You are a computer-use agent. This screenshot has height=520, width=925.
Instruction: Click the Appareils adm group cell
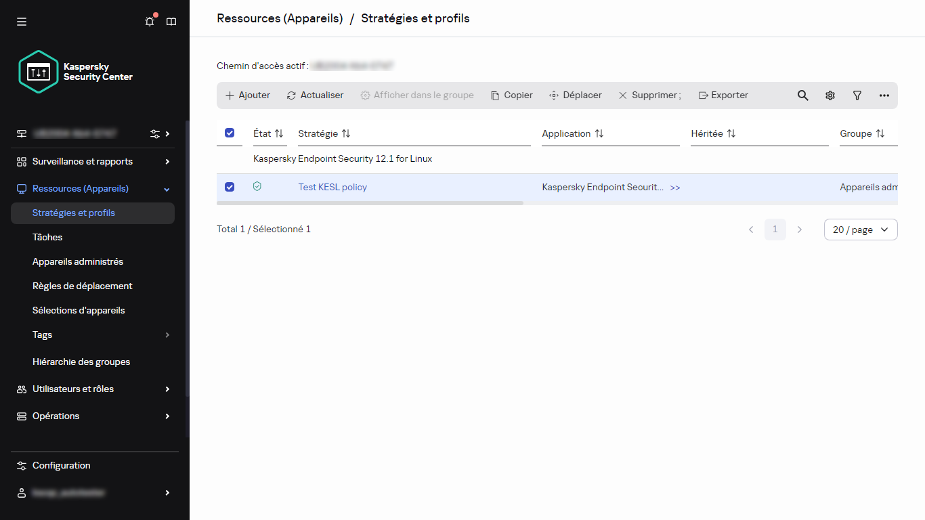(x=869, y=188)
